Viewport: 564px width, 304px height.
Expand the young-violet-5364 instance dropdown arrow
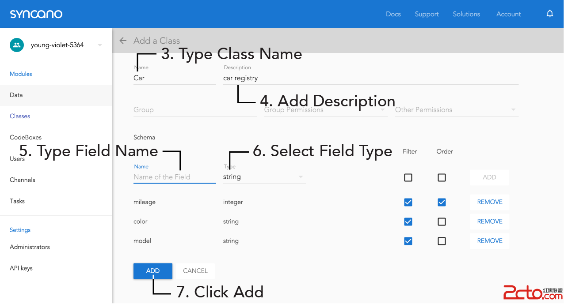click(100, 45)
